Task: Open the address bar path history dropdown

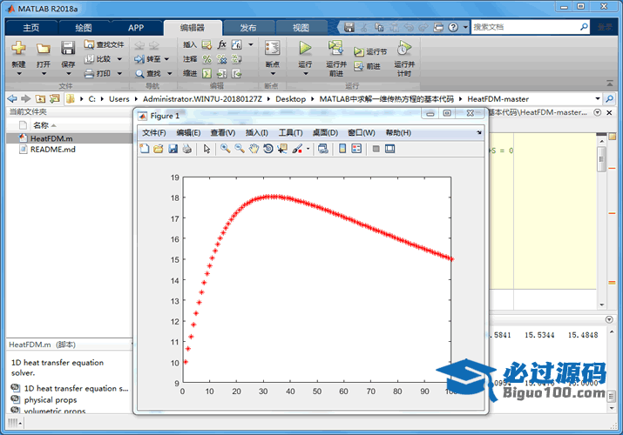Action: click(598, 98)
